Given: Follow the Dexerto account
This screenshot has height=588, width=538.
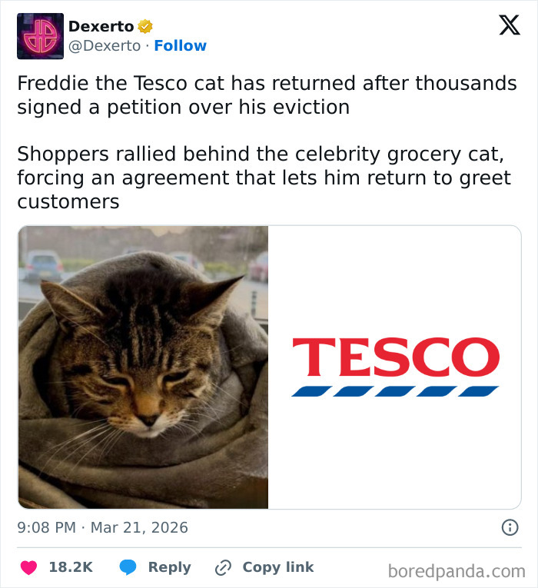Looking at the screenshot, I should click(x=180, y=46).
